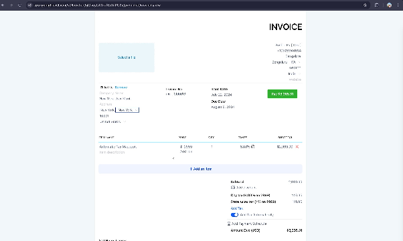Go back using the browser back arrow

click(3, 5)
